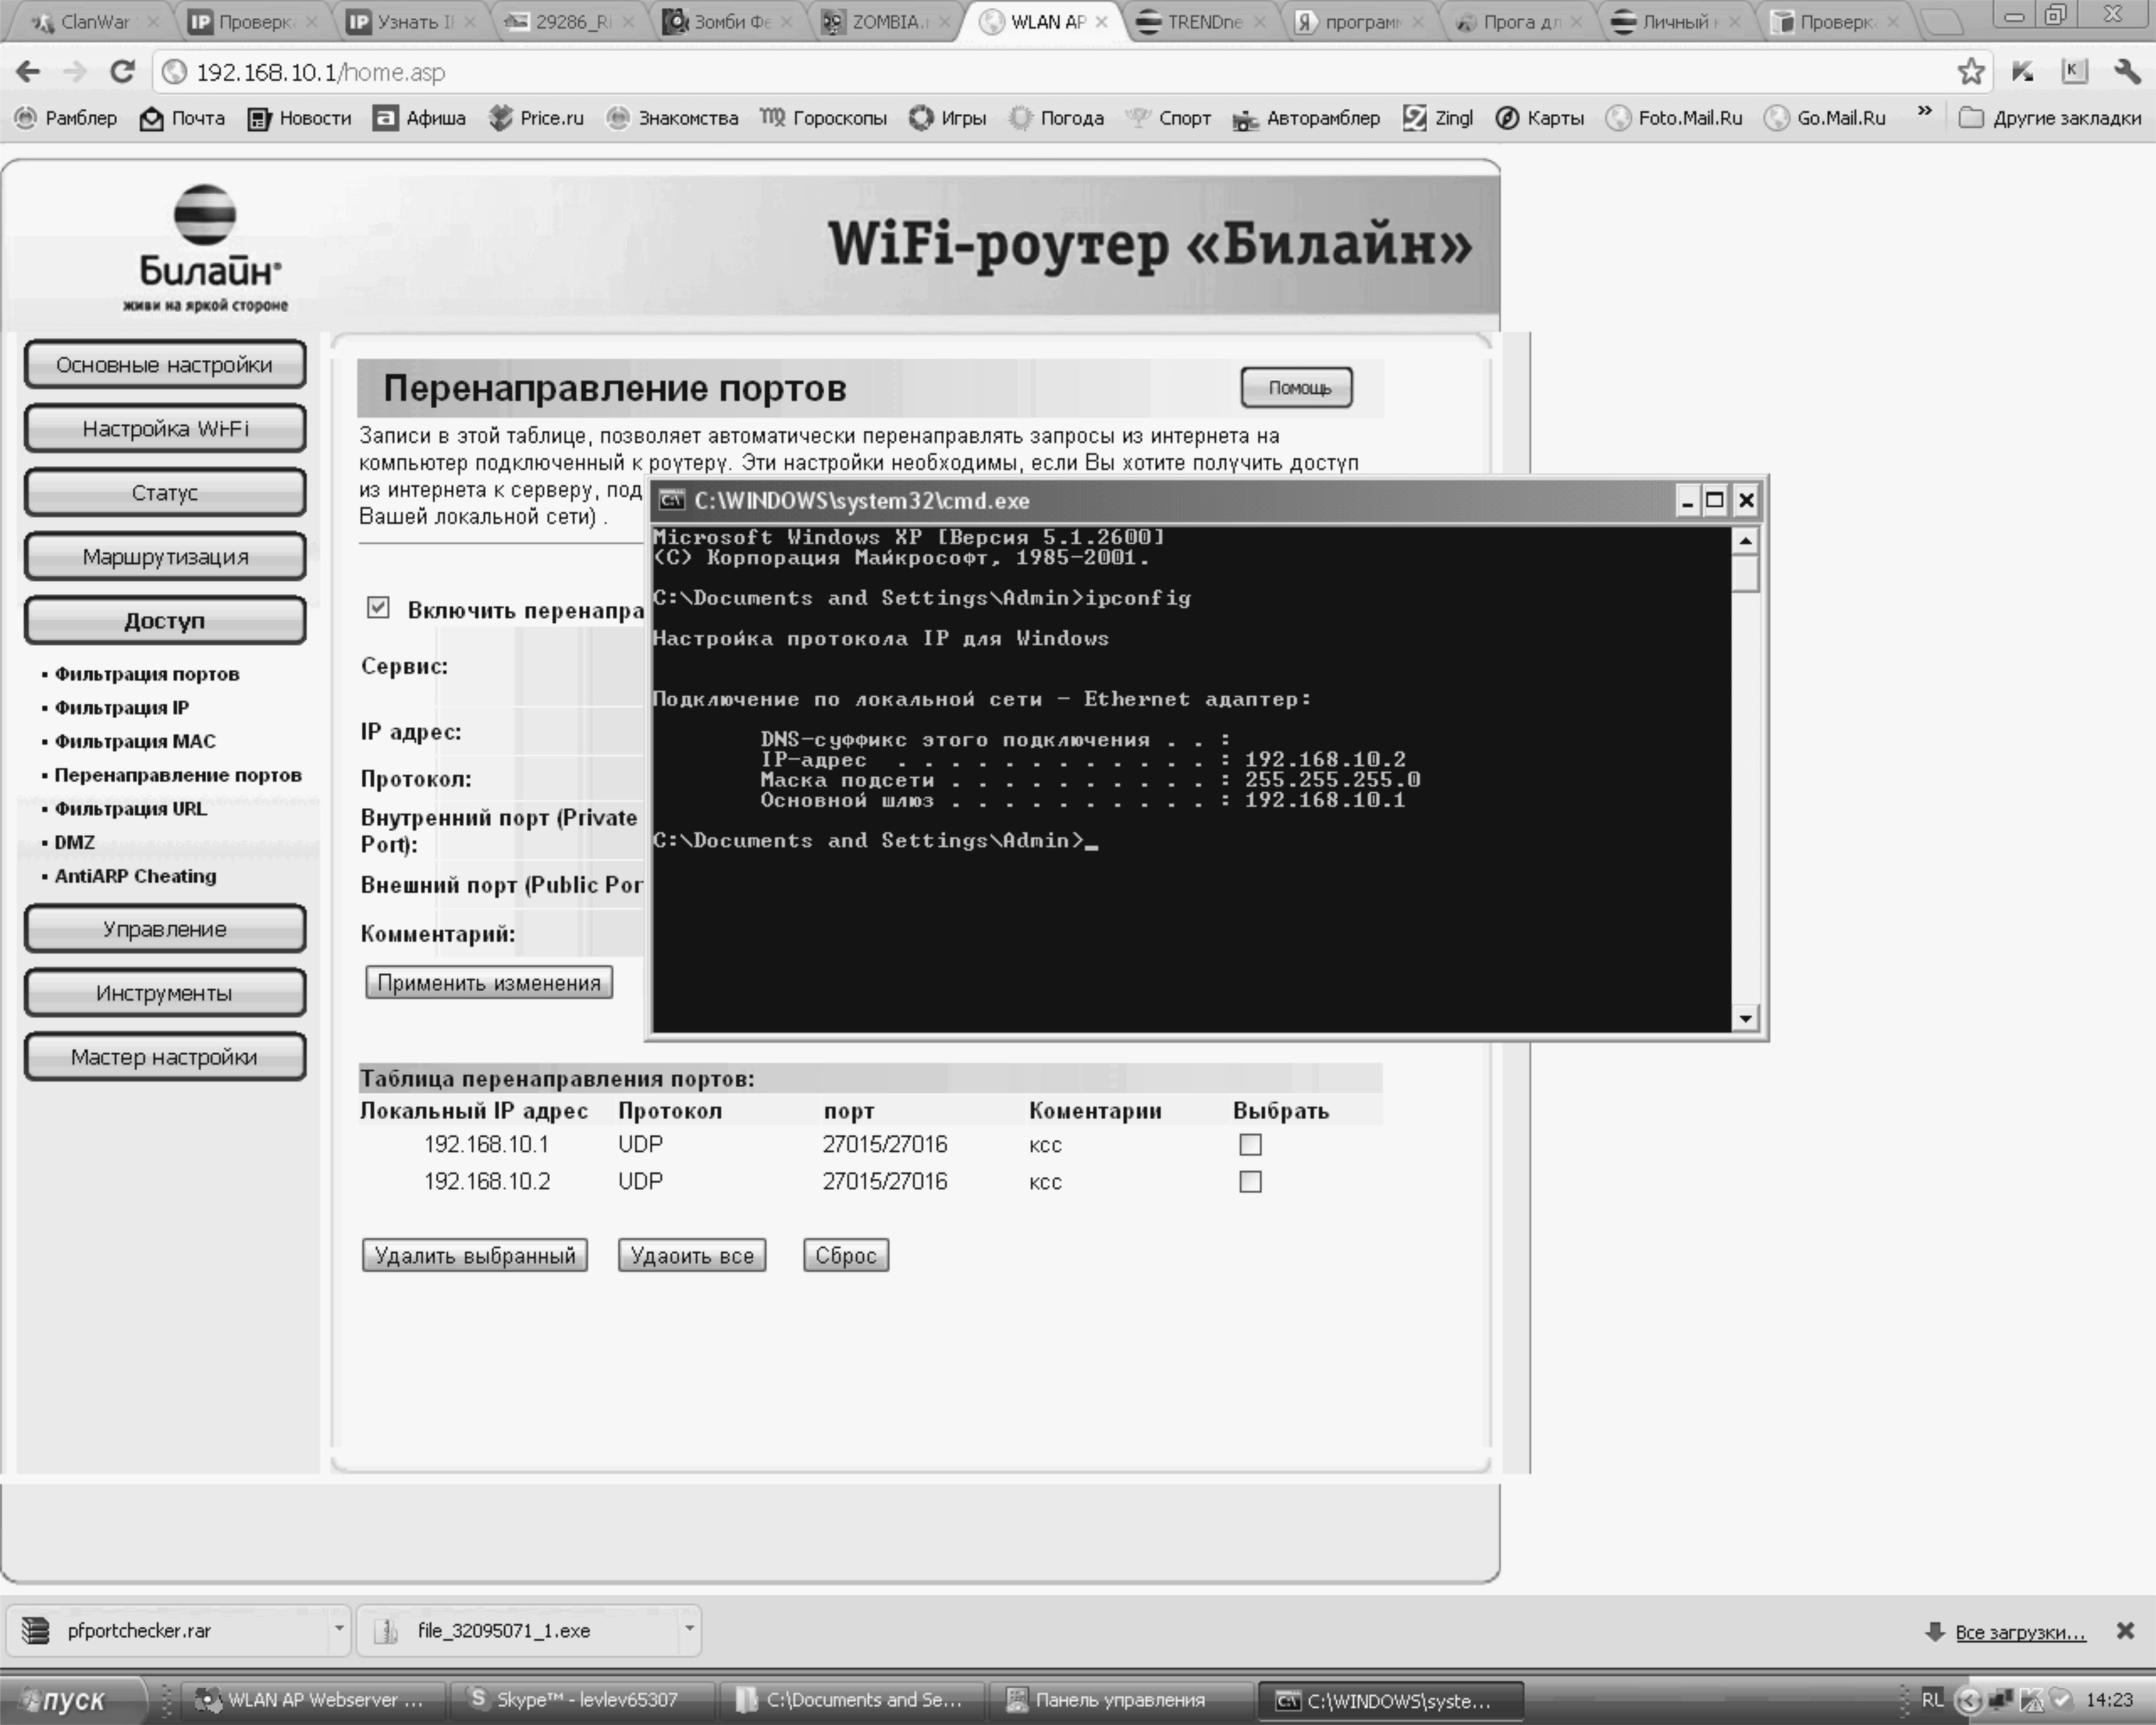Close the downloads bar with X
Screen dimensions: 2156x1725
2125,1631
